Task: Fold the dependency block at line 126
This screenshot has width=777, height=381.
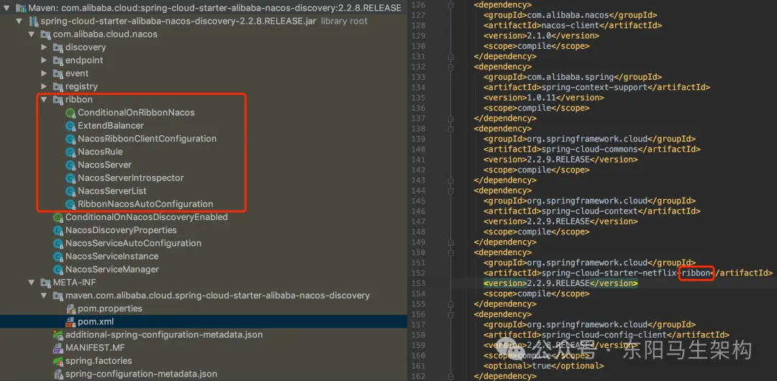Action: (x=450, y=4)
